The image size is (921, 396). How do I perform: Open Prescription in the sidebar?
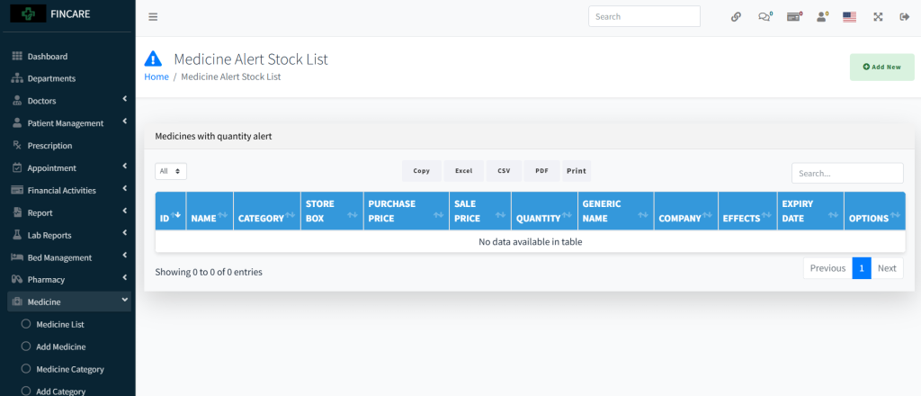coord(49,146)
